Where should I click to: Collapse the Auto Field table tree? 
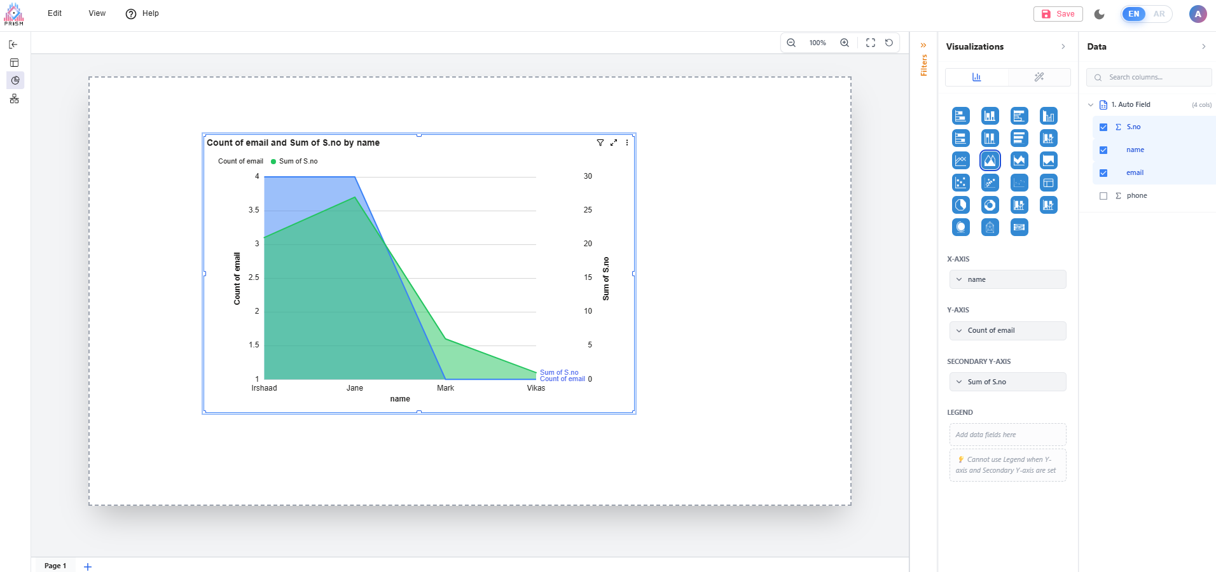click(1091, 105)
